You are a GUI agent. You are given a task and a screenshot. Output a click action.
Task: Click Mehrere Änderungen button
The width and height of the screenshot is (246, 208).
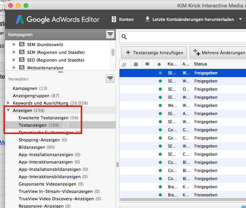[218, 53]
